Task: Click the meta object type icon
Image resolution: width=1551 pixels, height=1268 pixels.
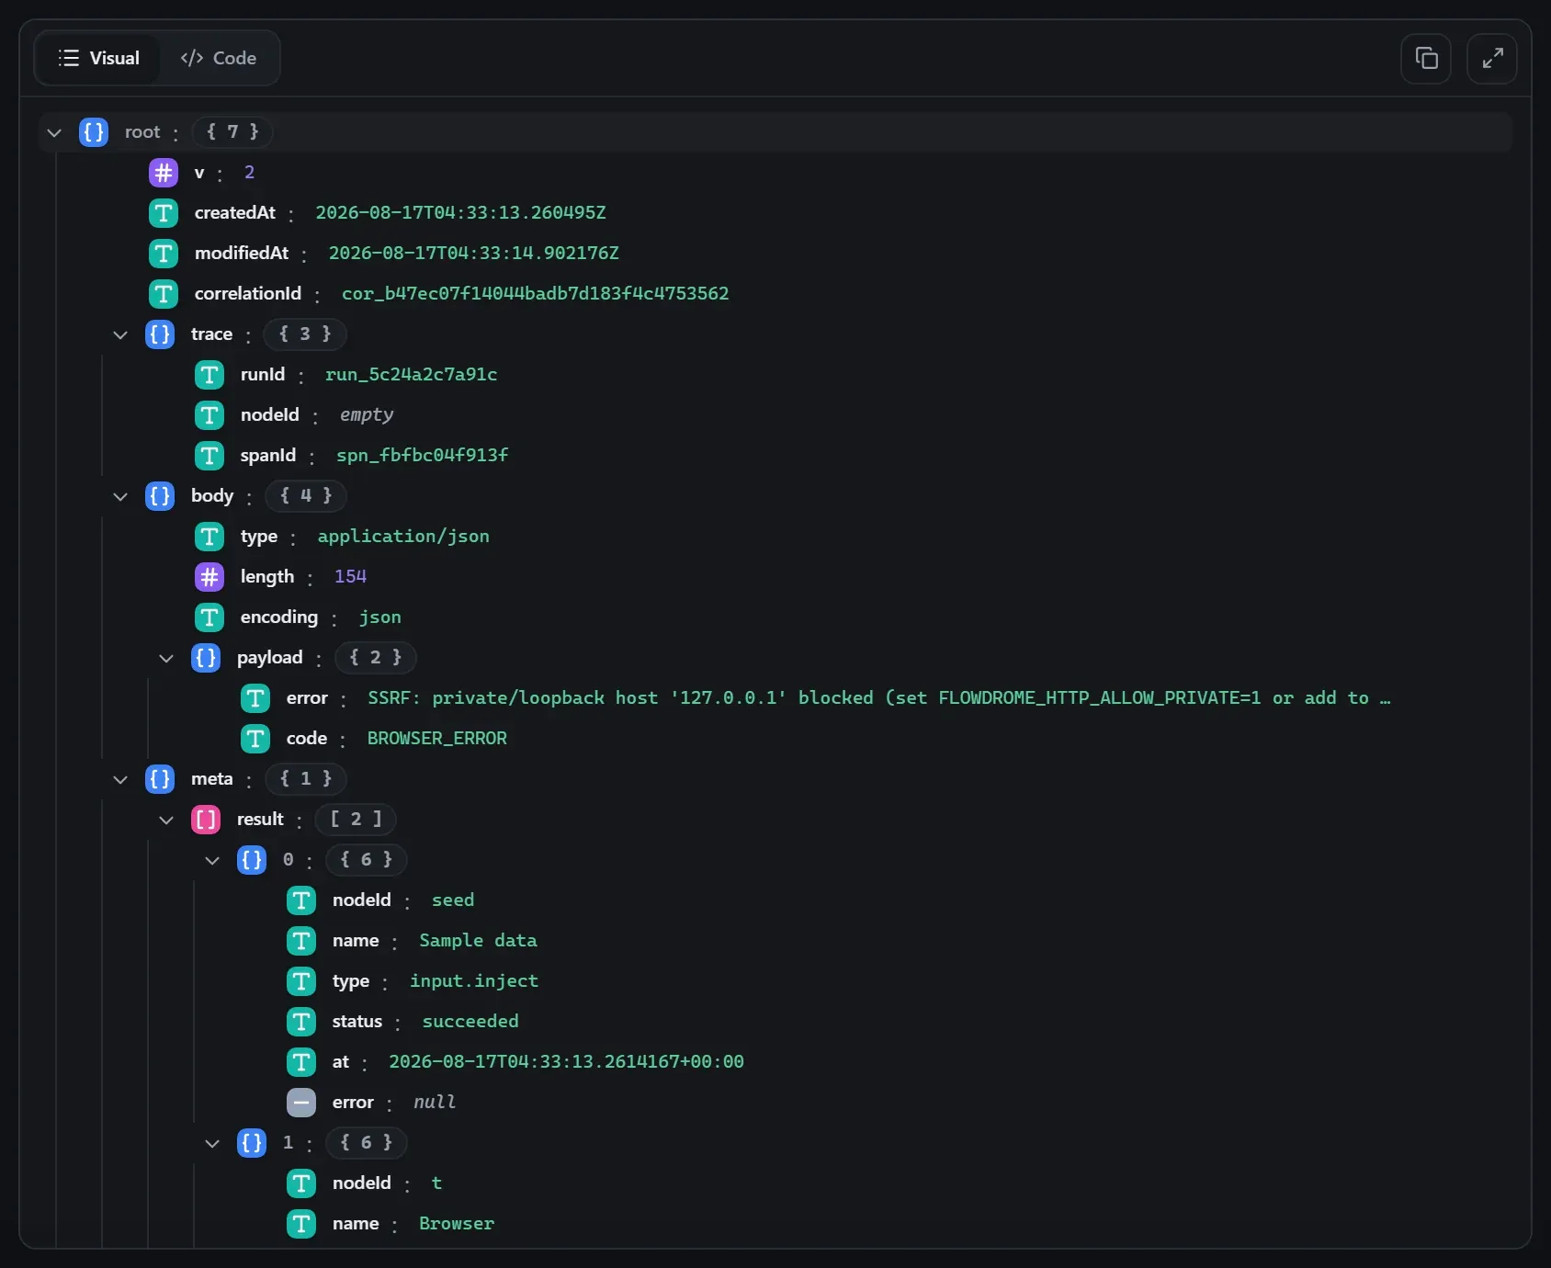Action: pyautogui.click(x=160, y=779)
